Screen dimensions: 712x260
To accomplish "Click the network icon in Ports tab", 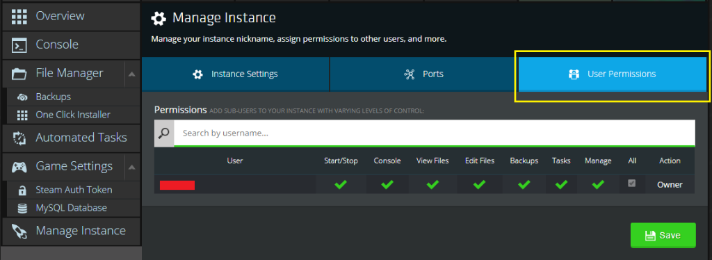I will tap(409, 74).
